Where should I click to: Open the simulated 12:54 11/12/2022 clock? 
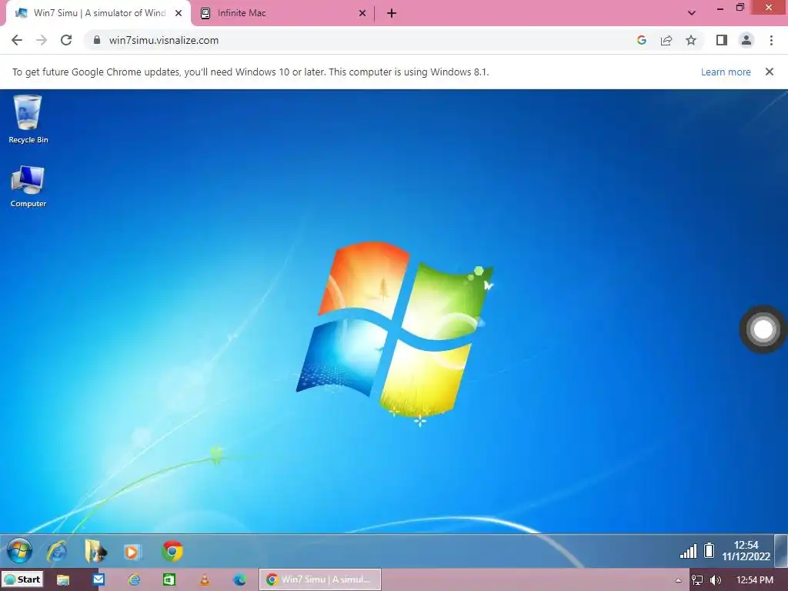[x=746, y=551]
